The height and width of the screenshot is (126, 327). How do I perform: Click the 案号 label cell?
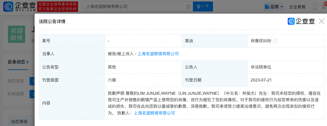72,41
